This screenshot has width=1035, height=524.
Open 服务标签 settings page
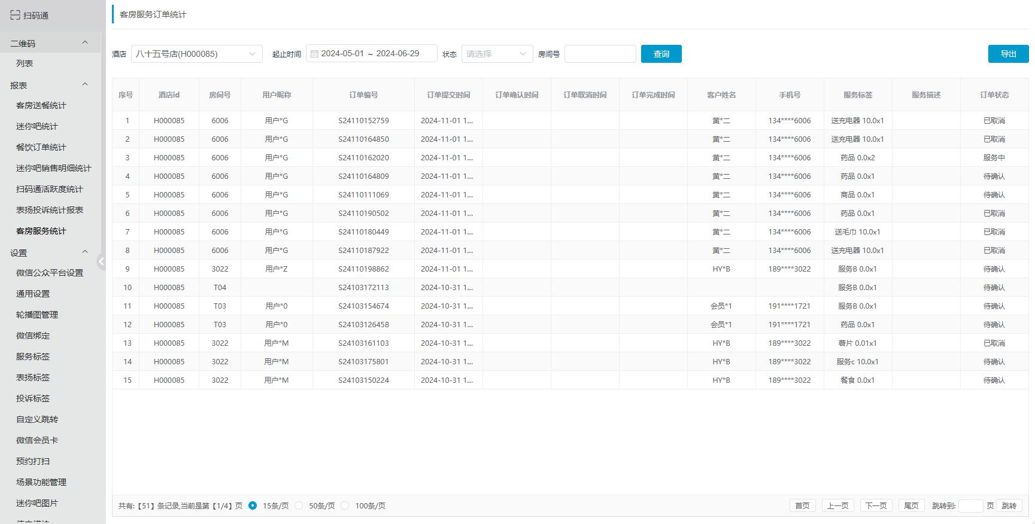click(33, 357)
